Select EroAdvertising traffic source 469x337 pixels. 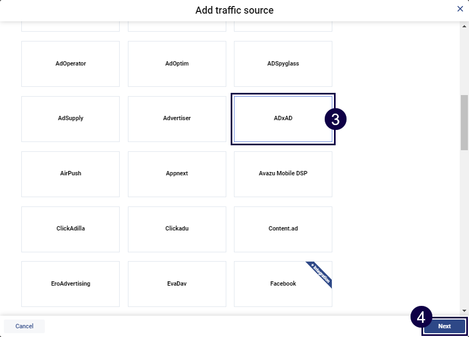[71, 284]
